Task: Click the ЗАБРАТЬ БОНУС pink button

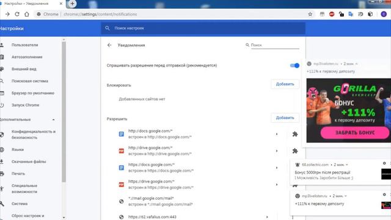Action: [x=354, y=133]
